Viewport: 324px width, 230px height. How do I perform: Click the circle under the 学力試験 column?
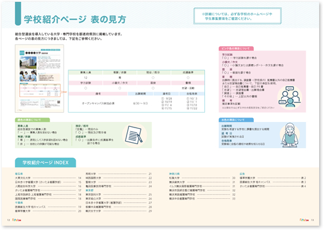point(86,88)
